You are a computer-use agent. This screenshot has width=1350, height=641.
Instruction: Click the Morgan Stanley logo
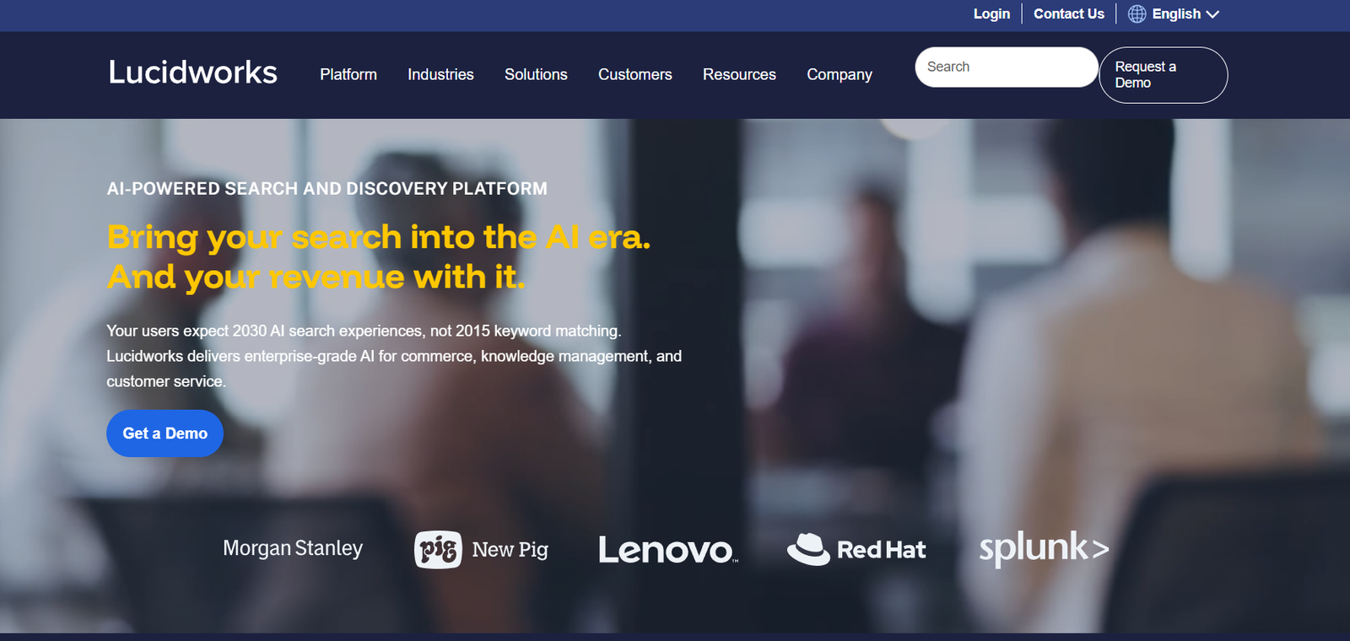click(293, 548)
